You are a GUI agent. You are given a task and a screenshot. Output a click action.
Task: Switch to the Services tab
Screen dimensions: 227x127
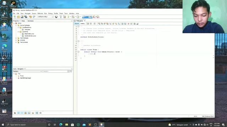point(31,21)
